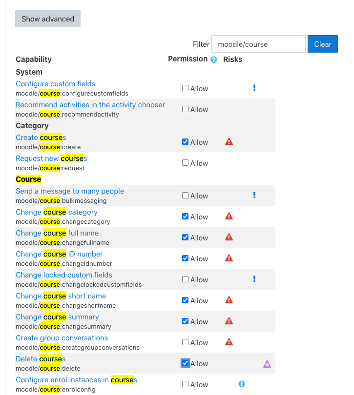Click inside the Filter text input
This screenshot has height=395, width=354.
pos(258,44)
